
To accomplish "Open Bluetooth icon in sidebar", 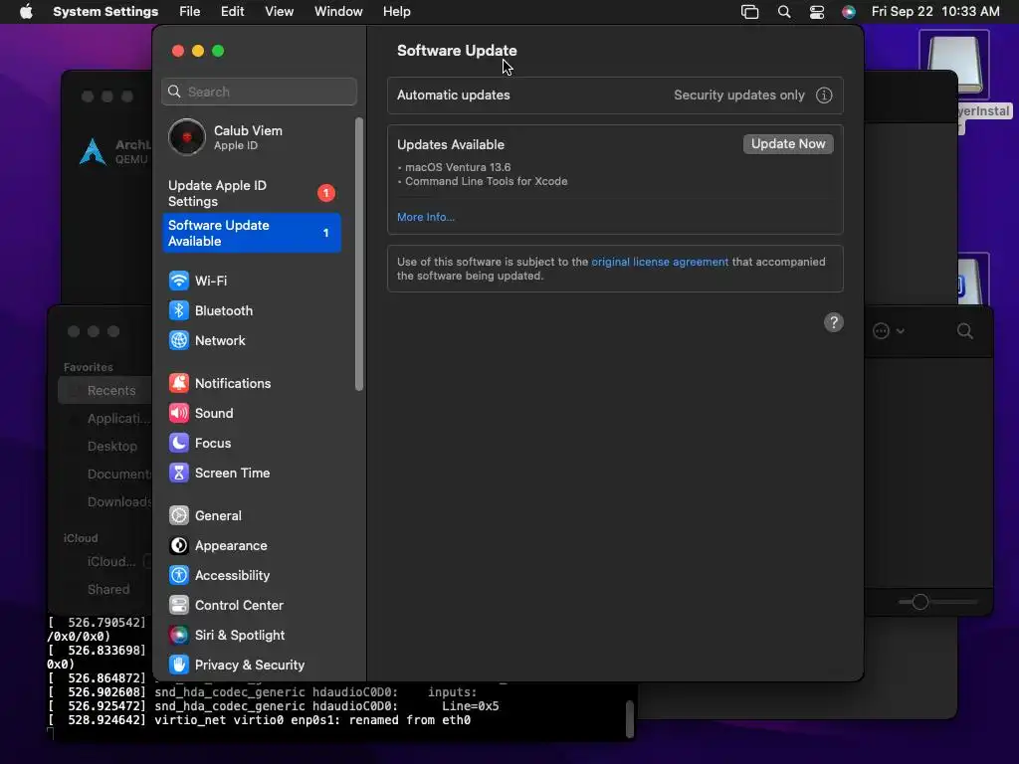I will click(x=179, y=310).
